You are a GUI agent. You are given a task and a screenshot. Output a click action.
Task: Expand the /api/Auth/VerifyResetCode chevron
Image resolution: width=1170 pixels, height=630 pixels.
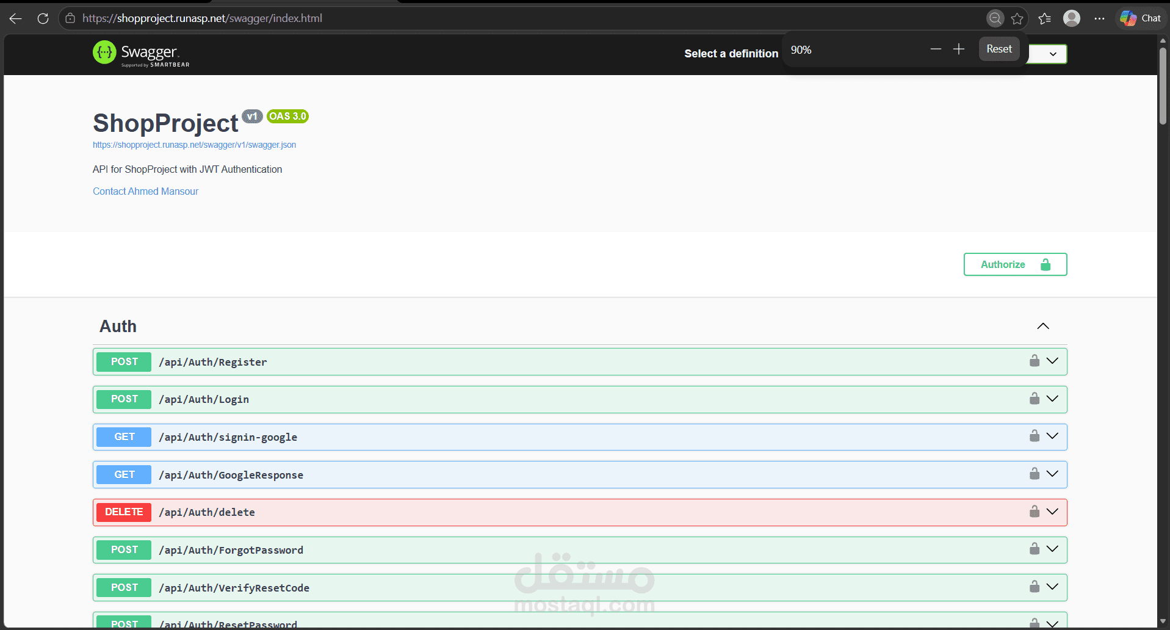(1052, 587)
